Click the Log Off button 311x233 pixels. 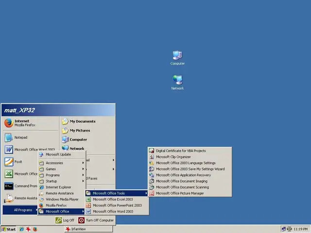(65, 220)
